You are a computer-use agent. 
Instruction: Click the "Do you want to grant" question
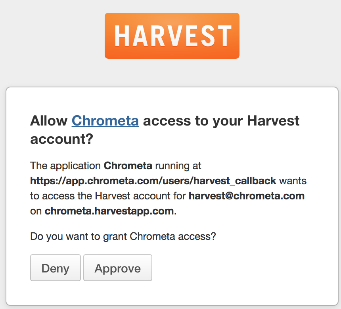point(123,237)
